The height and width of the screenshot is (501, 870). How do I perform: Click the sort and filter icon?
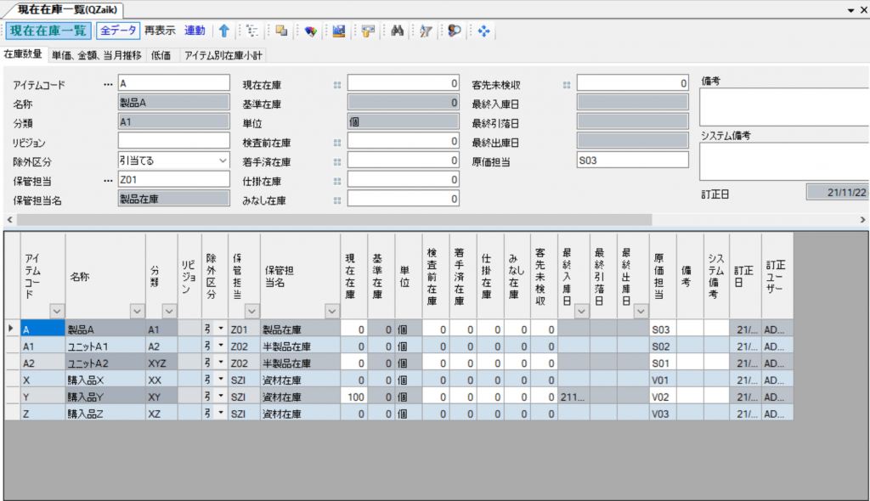426,31
